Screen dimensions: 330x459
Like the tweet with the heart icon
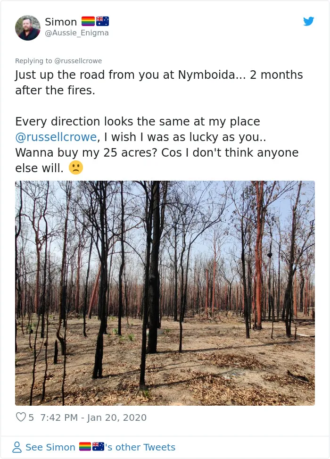pyautogui.click(x=21, y=417)
